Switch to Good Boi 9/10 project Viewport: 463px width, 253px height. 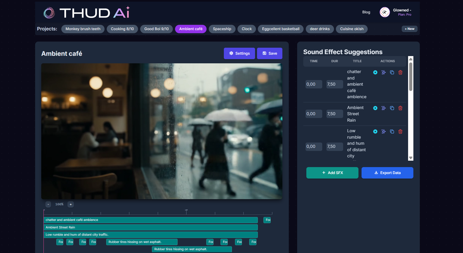[156, 29]
